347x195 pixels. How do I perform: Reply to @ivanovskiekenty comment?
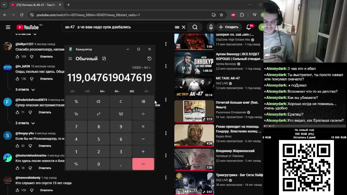click(46, 190)
